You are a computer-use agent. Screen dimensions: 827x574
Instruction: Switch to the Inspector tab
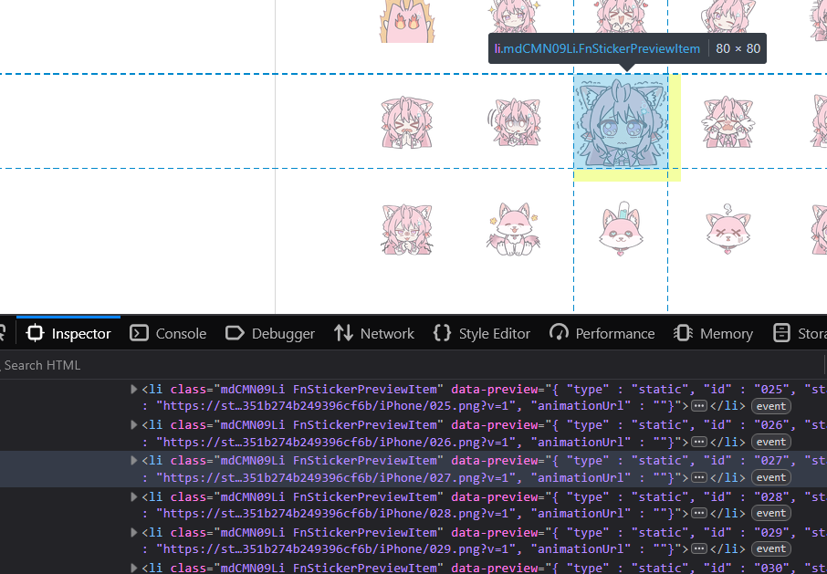(68, 334)
